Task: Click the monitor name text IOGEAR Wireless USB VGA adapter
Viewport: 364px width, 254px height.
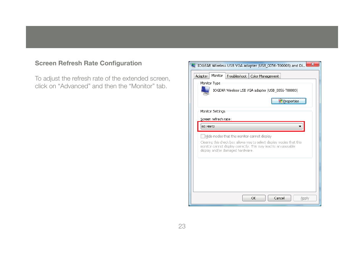Action: [255, 91]
